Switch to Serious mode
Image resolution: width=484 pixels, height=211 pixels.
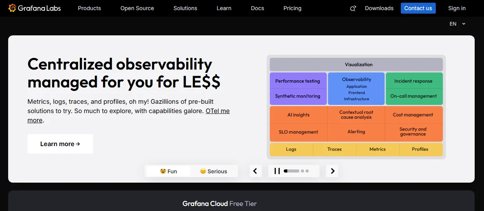[213, 171]
